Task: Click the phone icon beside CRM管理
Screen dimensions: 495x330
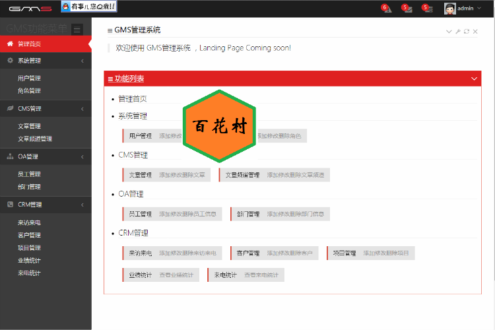Action: click(10, 205)
